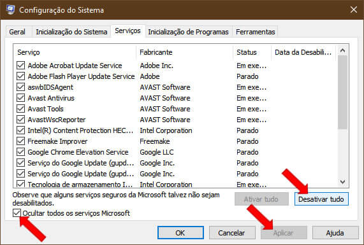Click the Data da Desabili... column header
The width and height of the screenshot is (364, 245).
coord(303,52)
